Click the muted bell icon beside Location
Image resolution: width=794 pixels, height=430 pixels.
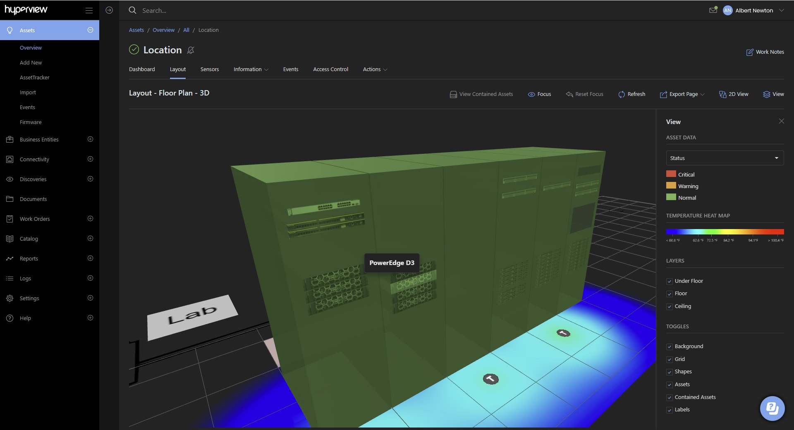[191, 50]
